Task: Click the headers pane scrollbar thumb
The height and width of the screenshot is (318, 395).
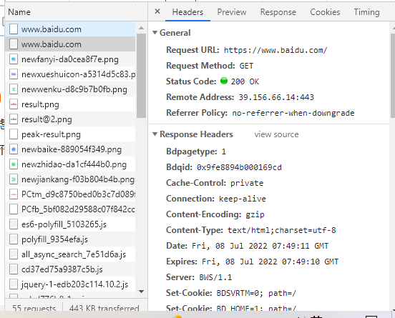Action: (393, 76)
